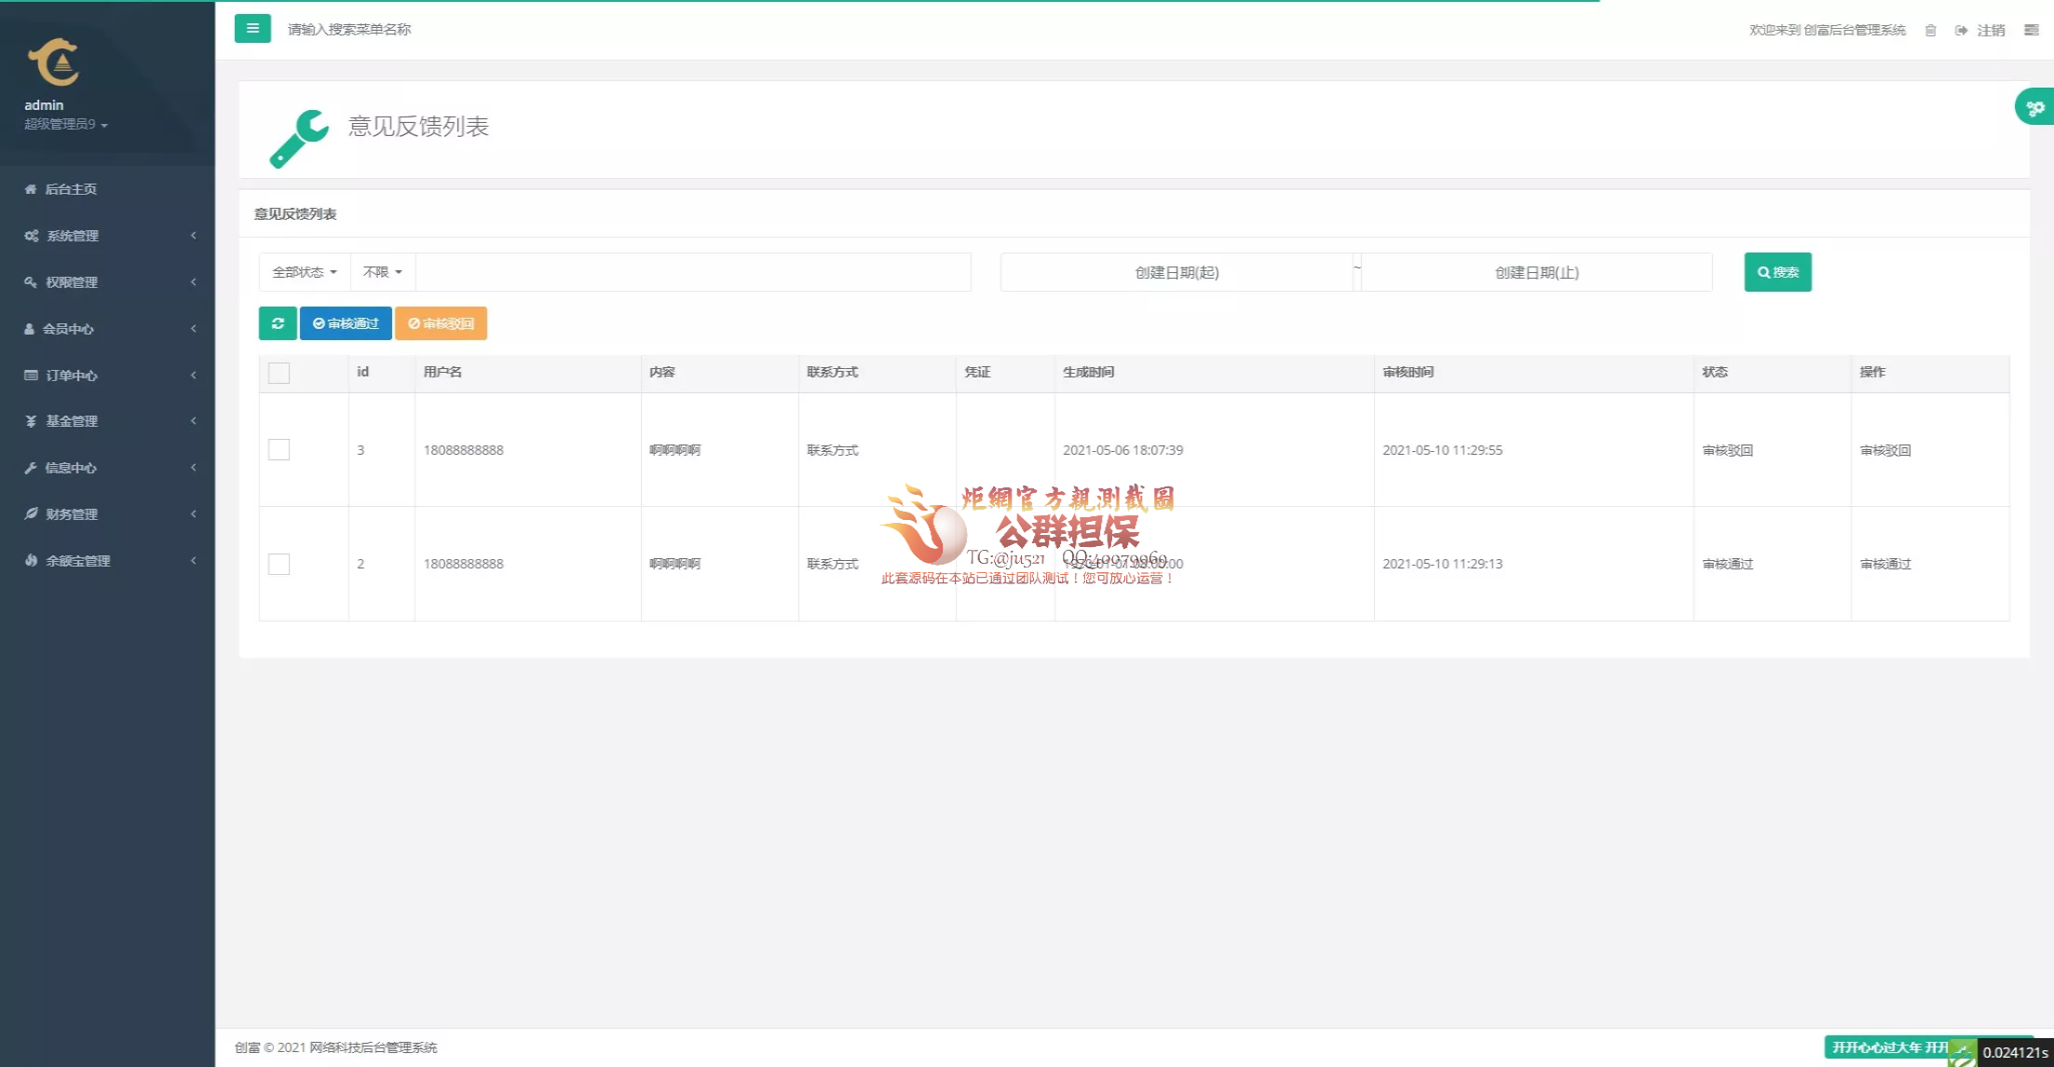
Task: Expand the 系统管理 sidebar menu
Action: 73,236
